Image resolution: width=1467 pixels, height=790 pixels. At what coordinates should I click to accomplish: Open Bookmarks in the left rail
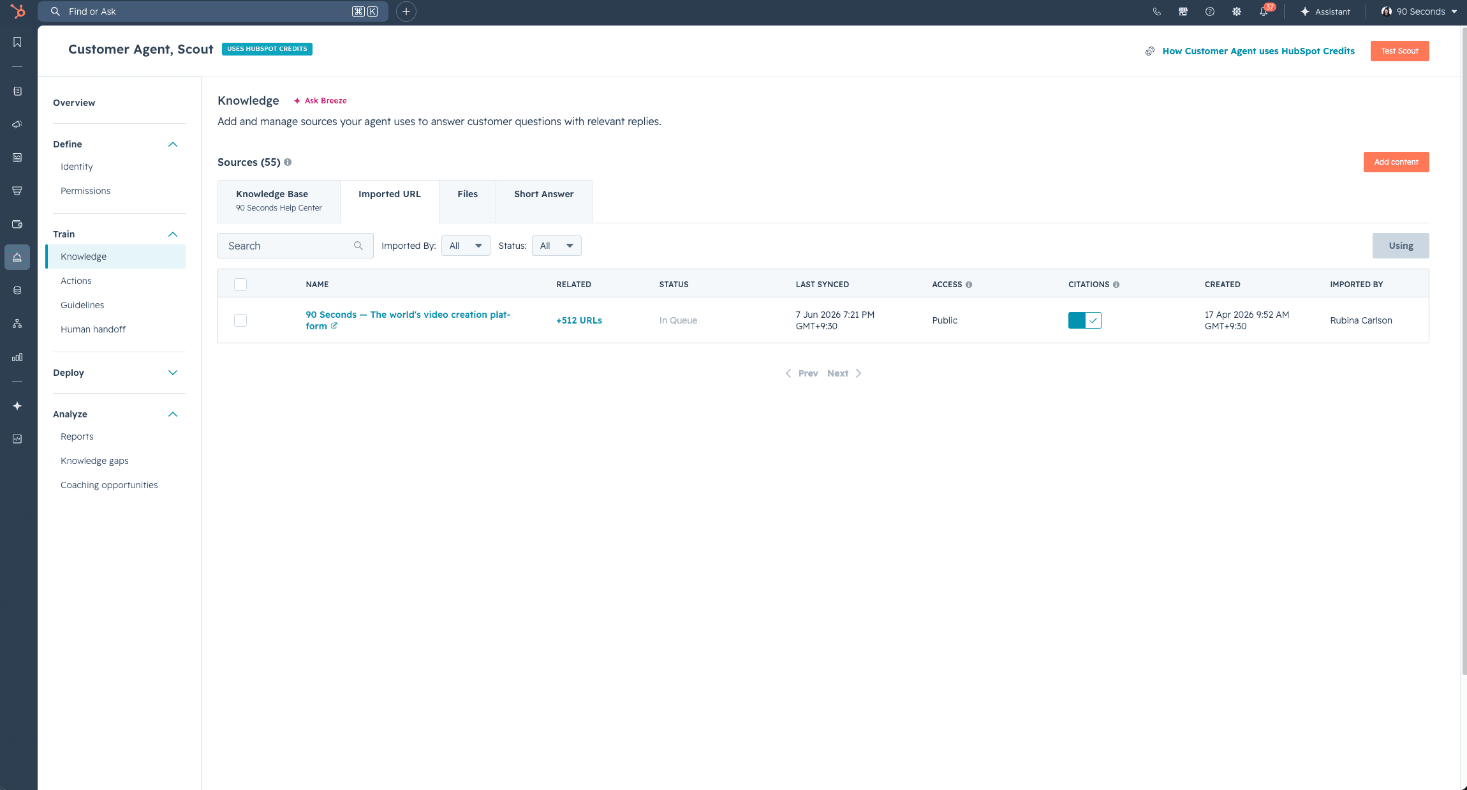[x=17, y=42]
